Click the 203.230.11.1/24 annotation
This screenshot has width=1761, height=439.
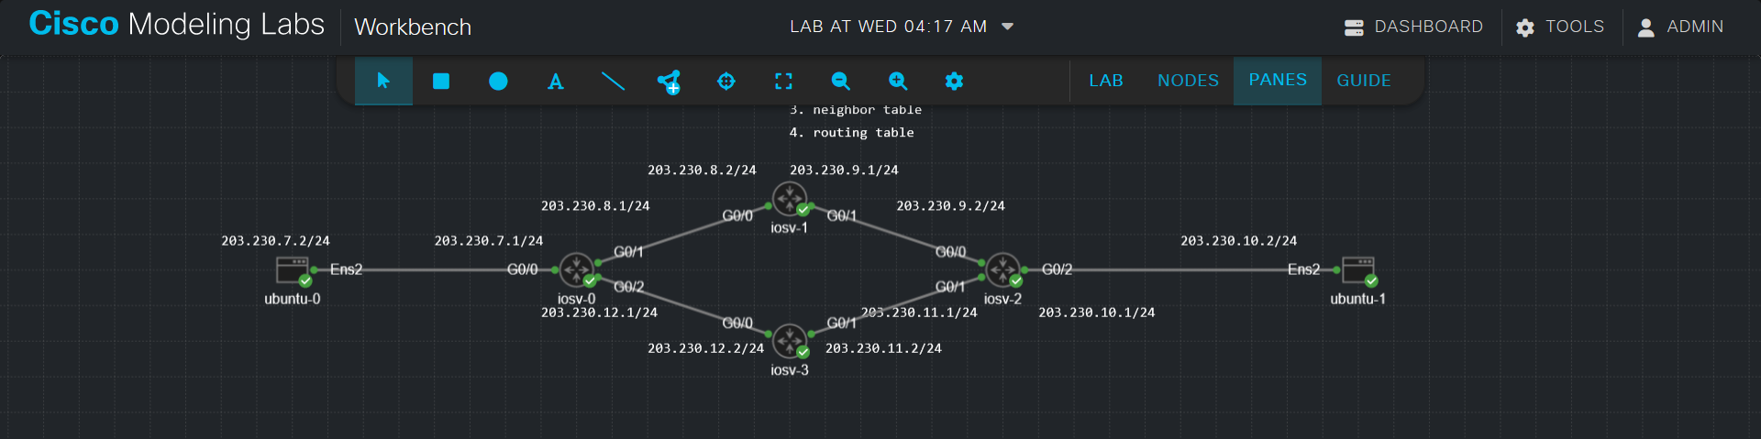pyautogui.click(x=919, y=313)
